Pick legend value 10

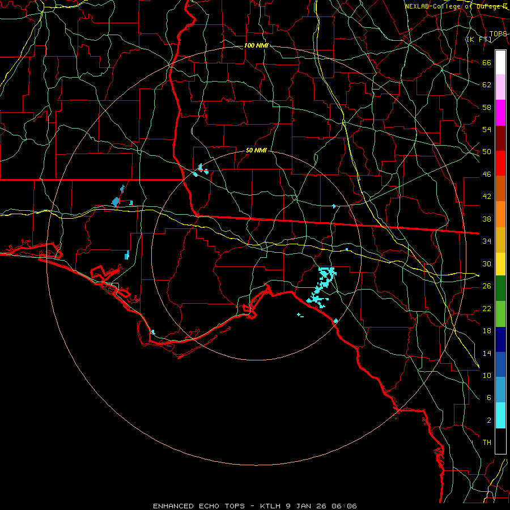click(487, 375)
